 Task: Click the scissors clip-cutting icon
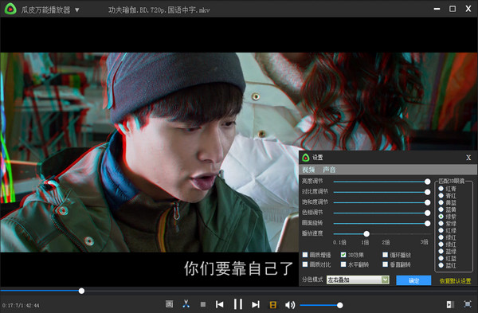186,304
